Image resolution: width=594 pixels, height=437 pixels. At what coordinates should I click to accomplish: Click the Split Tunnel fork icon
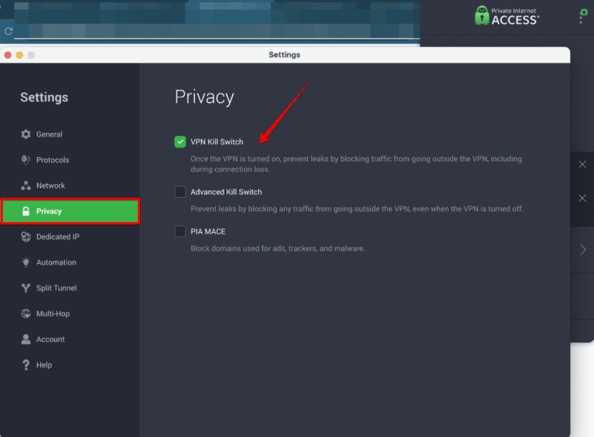(x=26, y=288)
